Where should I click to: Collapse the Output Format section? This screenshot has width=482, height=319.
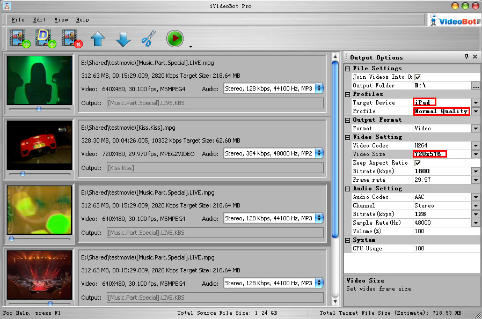[x=347, y=120]
